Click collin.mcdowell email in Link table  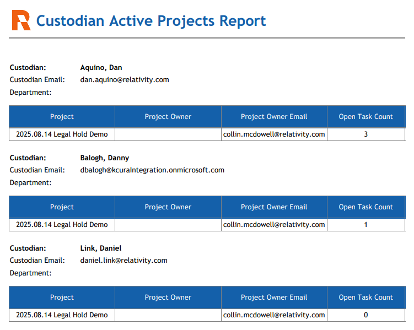(x=274, y=315)
